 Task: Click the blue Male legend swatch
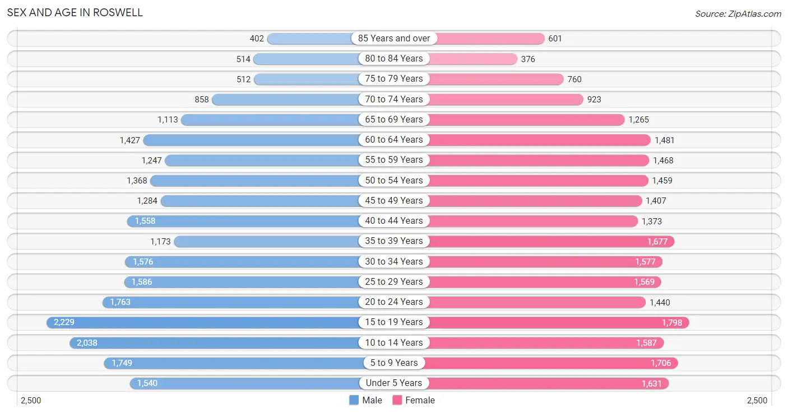pos(354,400)
